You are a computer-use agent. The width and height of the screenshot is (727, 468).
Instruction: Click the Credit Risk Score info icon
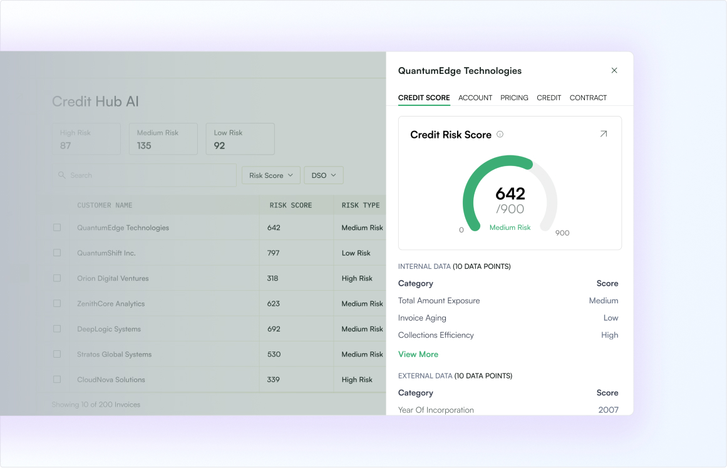[500, 135]
